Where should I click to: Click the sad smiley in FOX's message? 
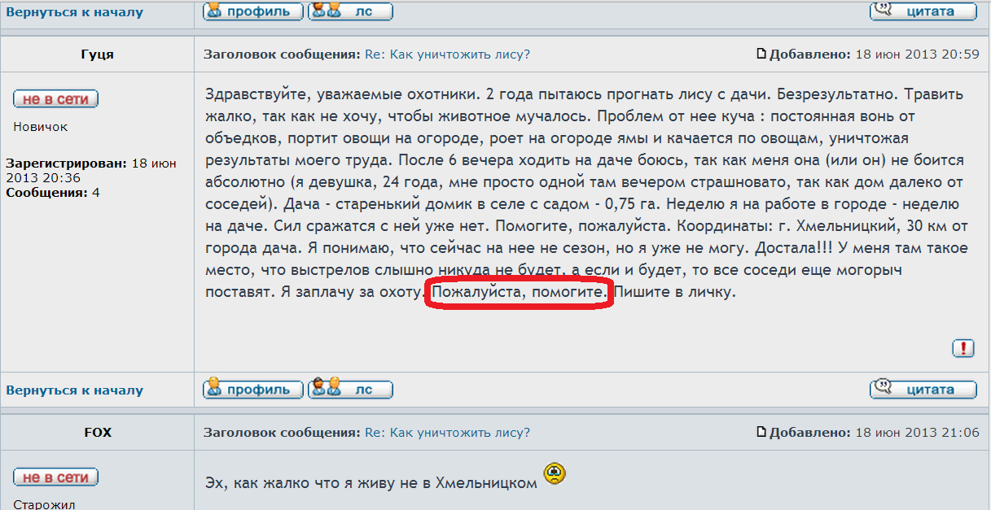point(555,473)
